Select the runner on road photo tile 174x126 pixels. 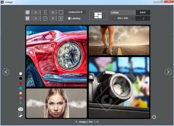pyautogui.click(x=119, y=40)
